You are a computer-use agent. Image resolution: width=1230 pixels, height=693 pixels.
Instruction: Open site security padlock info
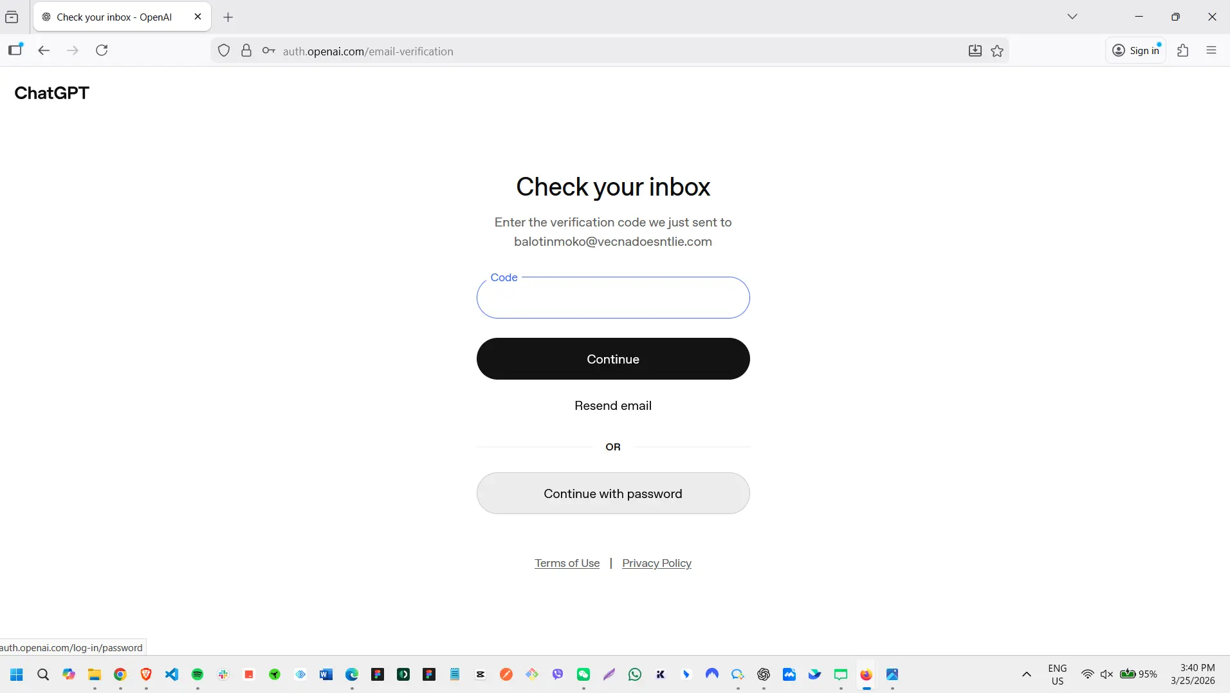click(246, 51)
